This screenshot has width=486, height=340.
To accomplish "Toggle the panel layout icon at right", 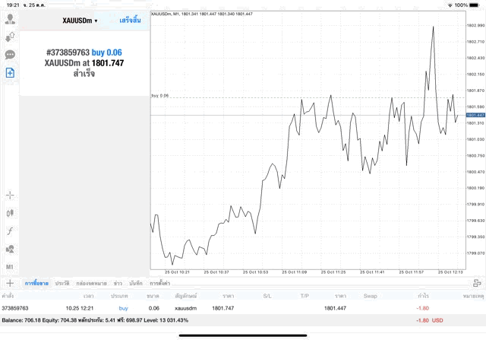I will tap(477, 283).
